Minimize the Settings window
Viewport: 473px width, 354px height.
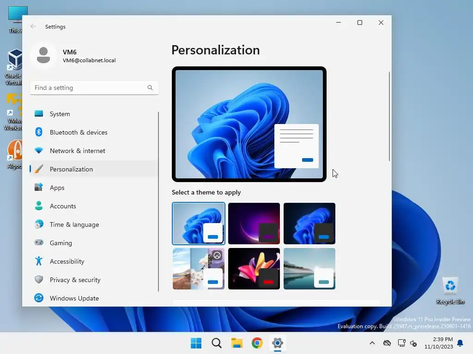click(x=339, y=23)
